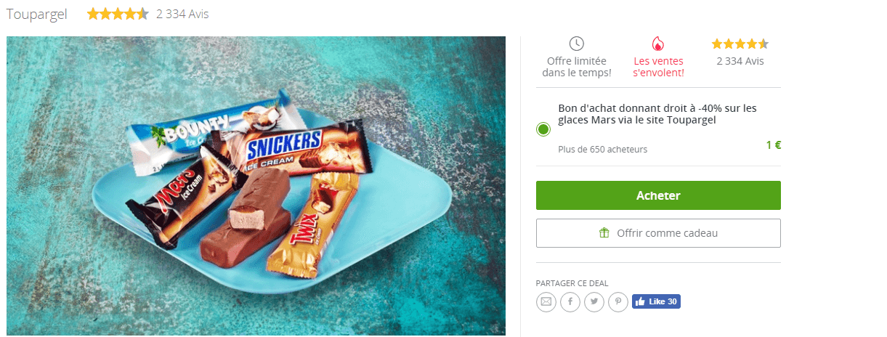This screenshot has width=887, height=337.
Task: Click star rating next to Toupargel title
Action: (x=118, y=14)
